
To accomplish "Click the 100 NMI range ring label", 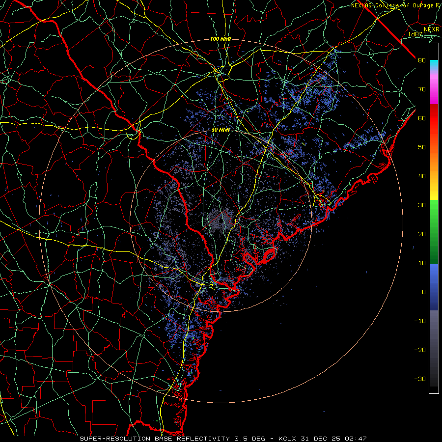I will [x=221, y=39].
